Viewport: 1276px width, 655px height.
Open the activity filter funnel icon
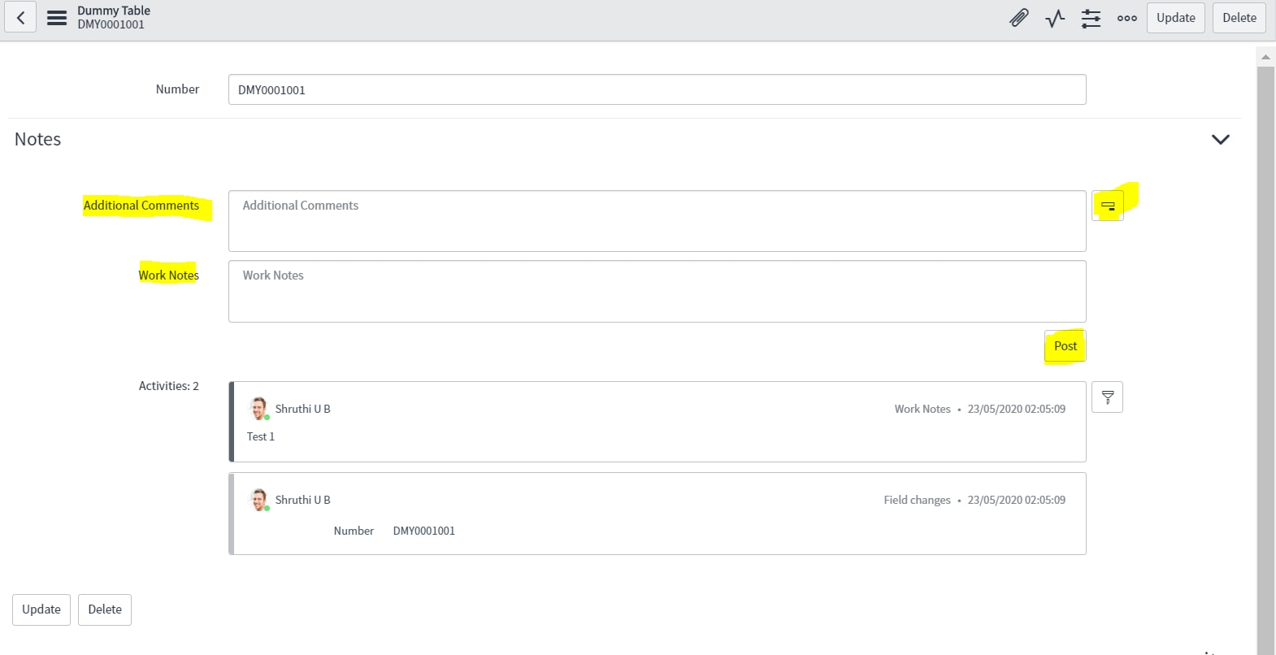tap(1107, 397)
